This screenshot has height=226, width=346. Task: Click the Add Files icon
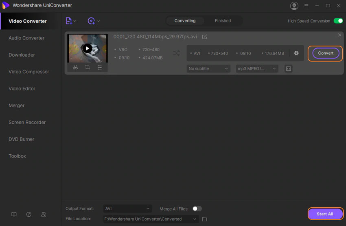pyautogui.click(x=69, y=21)
